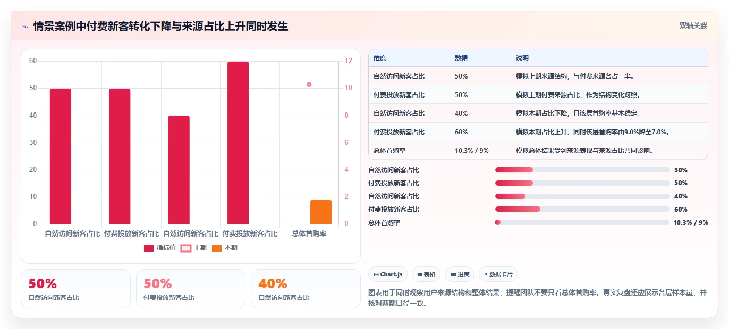
Task: Click the 数据卡片 chip's sparkle icon
Action: click(486, 274)
